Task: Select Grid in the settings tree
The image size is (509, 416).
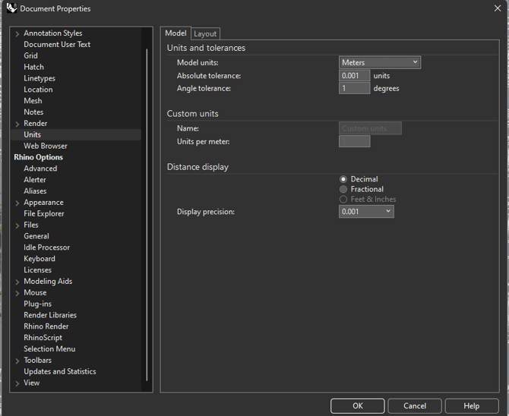Action: click(x=30, y=55)
